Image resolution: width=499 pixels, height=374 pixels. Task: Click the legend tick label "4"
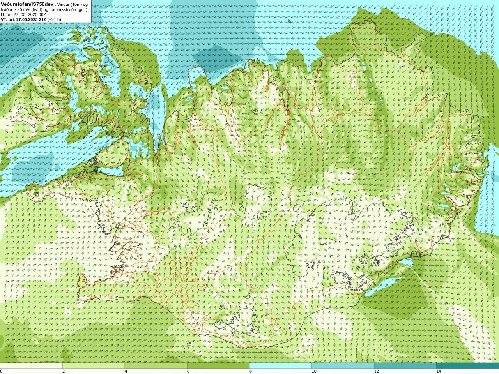click(126, 371)
